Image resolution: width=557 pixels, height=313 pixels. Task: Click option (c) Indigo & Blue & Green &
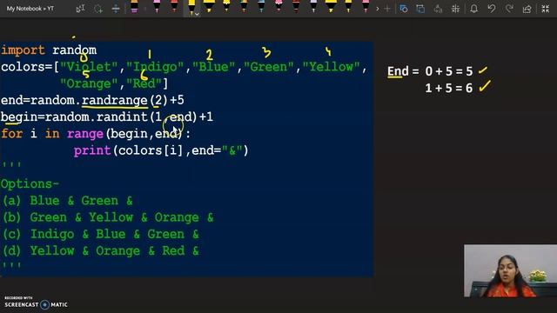click(x=101, y=234)
